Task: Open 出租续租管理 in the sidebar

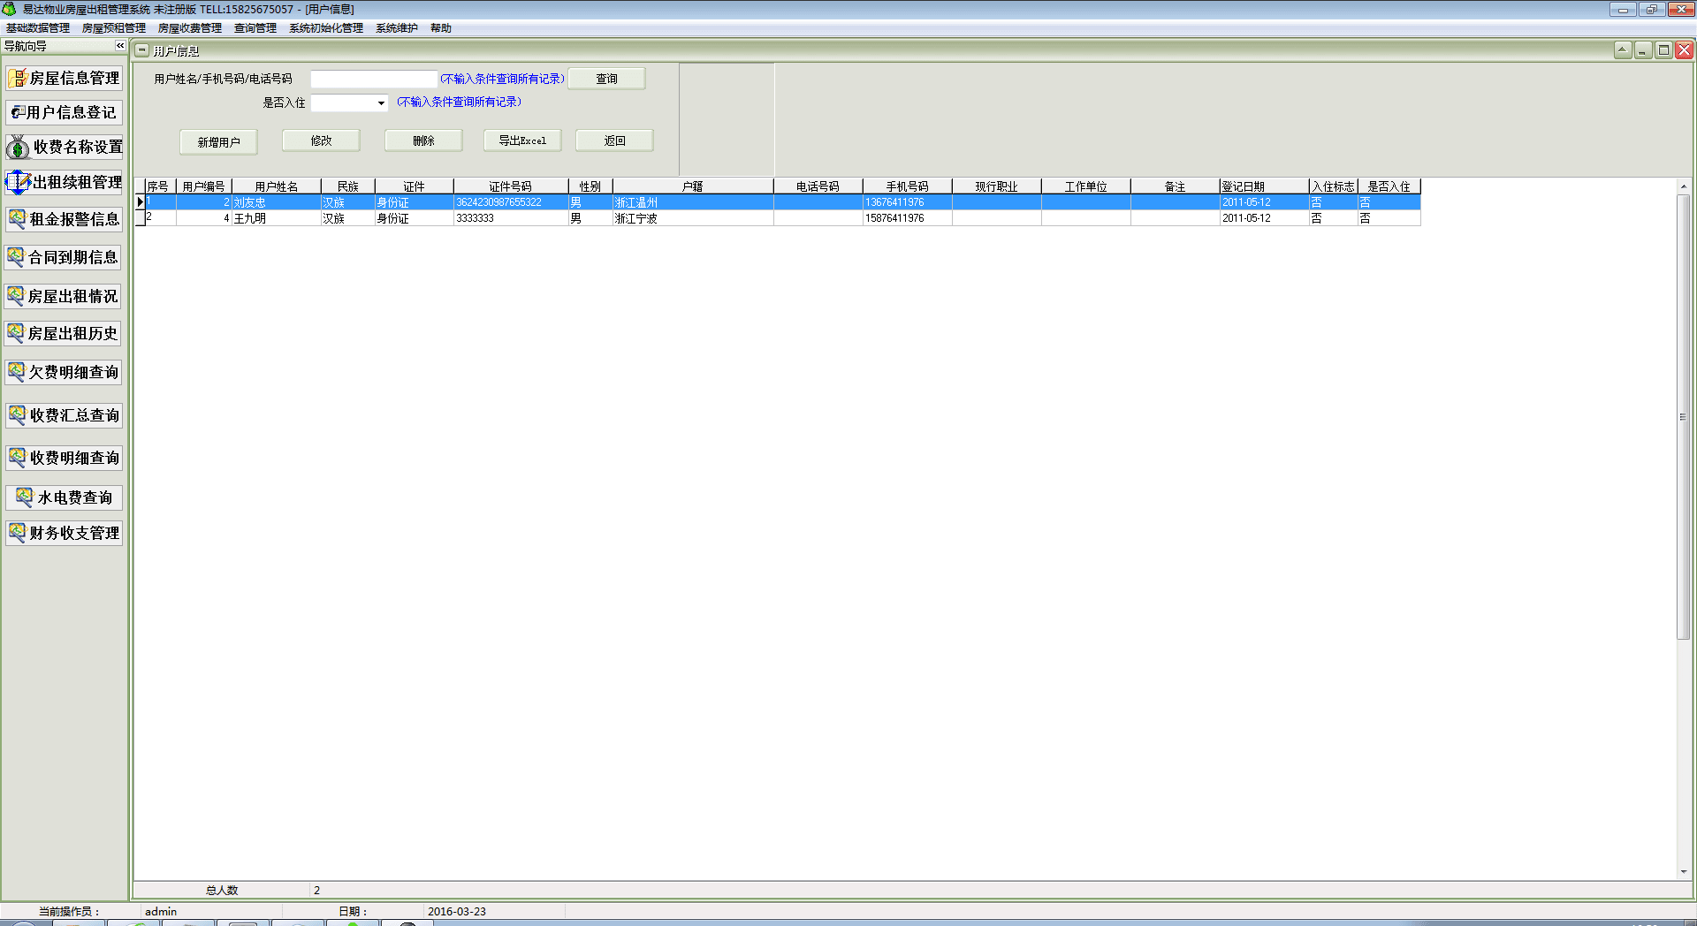Action: [x=65, y=183]
